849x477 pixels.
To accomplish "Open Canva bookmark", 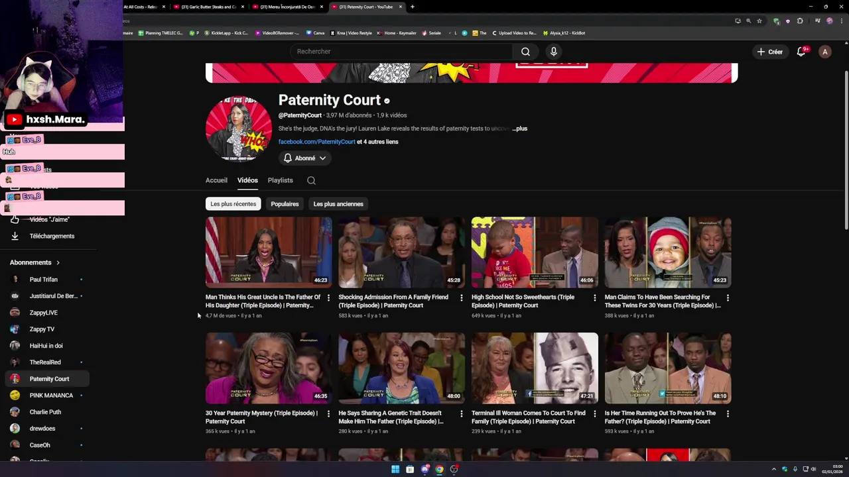I will coord(315,32).
